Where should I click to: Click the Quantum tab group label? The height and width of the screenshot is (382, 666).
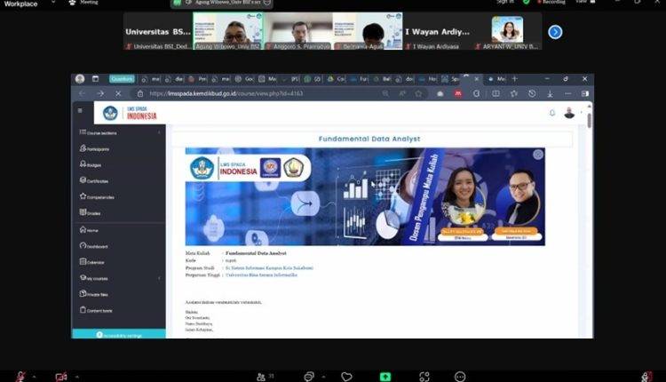coord(122,78)
